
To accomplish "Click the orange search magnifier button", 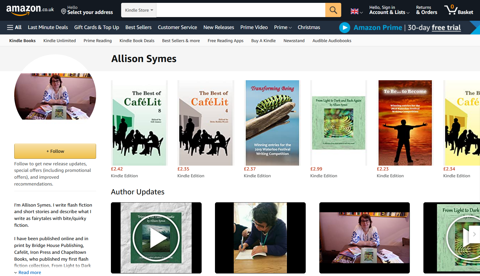I will (x=333, y=10).
